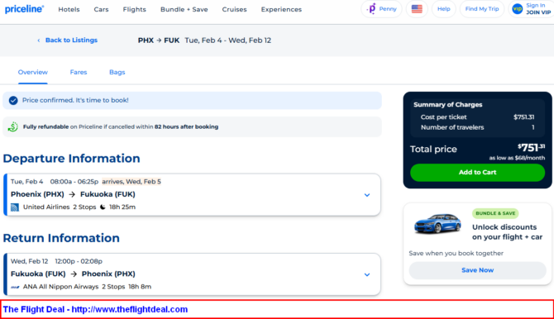Open the Cruises menu
554x319 pixels.
tap(234, 10)
